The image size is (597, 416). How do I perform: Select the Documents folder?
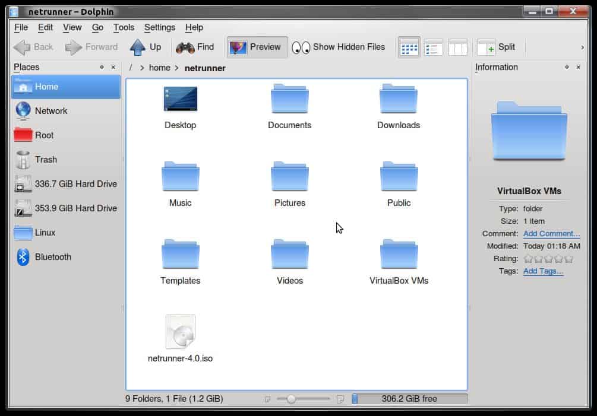[x=289, y=107]
